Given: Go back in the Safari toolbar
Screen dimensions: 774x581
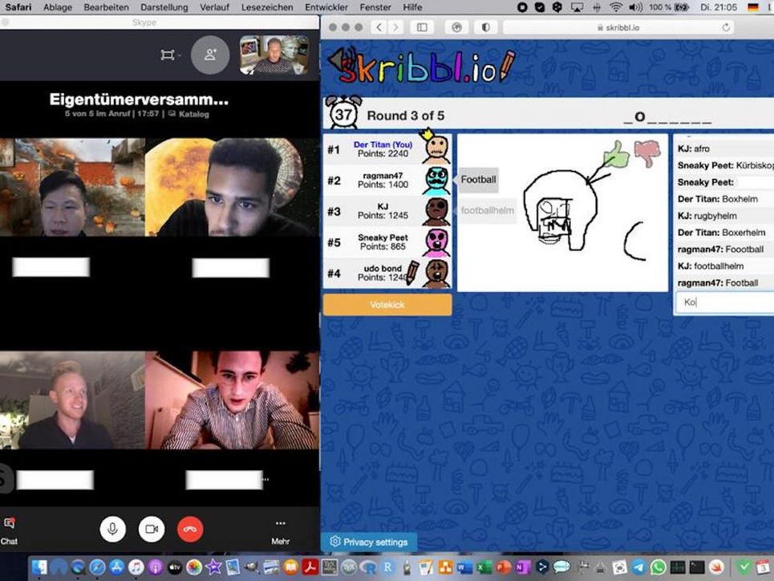Looking at the screenshot, I should 379,27.
